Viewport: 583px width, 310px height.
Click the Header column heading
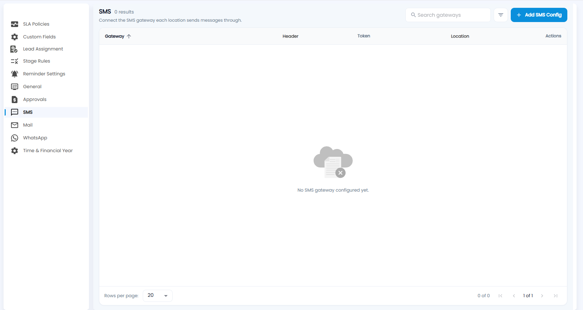290,36
